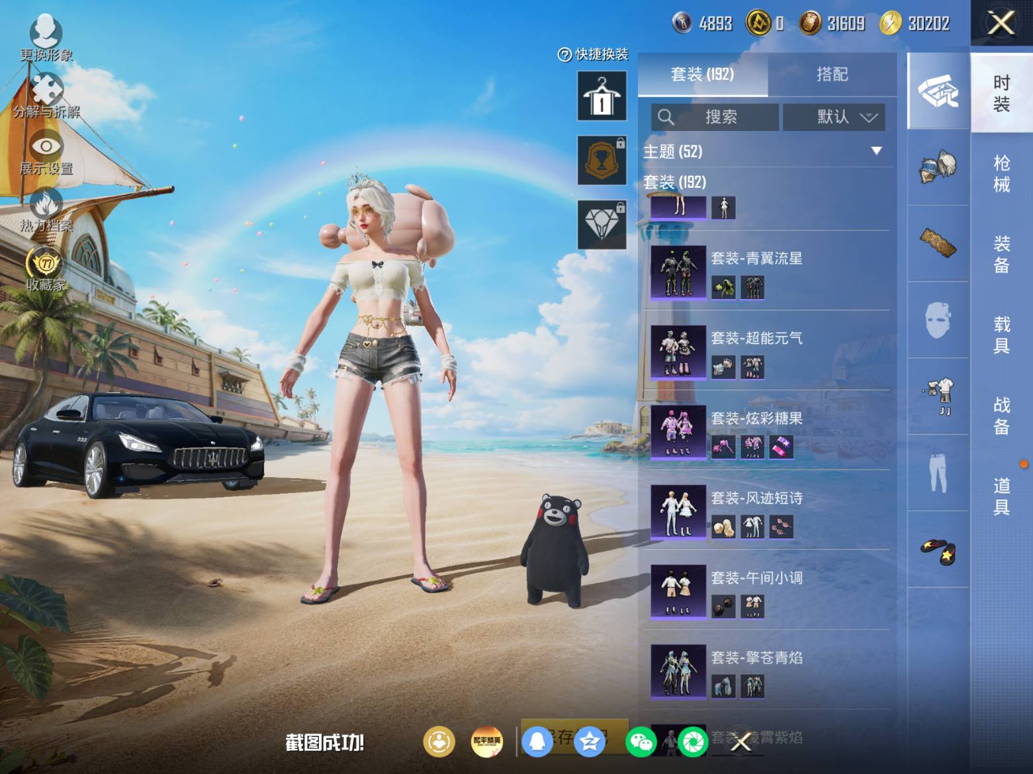
Task: Switch to the 套装 (192) tab
Action: [702, 75]
